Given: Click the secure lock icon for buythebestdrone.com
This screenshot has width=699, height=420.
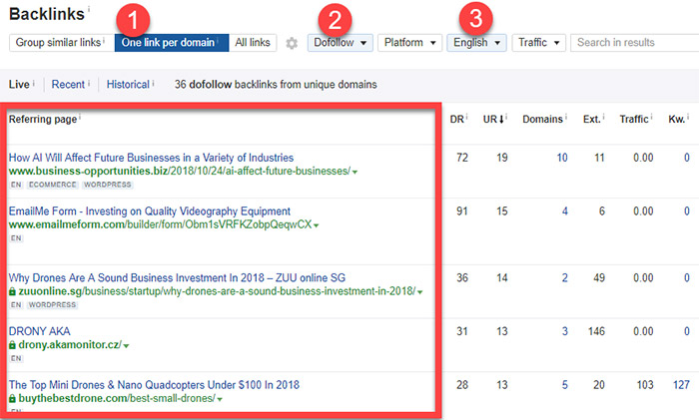Looking at the screenshot, I should pos(12,399).
